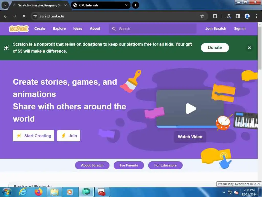Click the browser forward arrow
The height and width of the screenshot is (197, 262).
15,16
